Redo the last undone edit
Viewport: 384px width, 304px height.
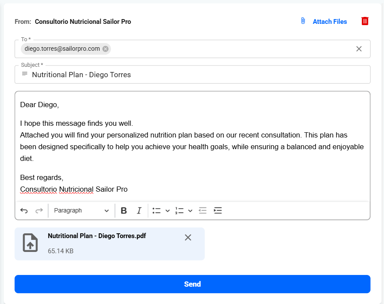[x=39, y=211]
